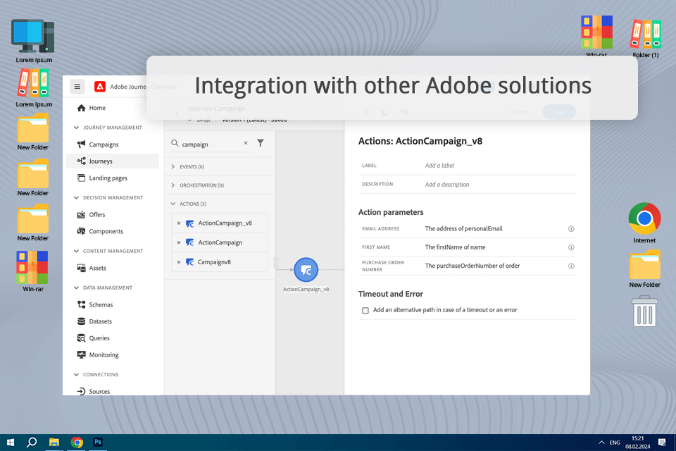Click The firstName of name value

point(456,247)
